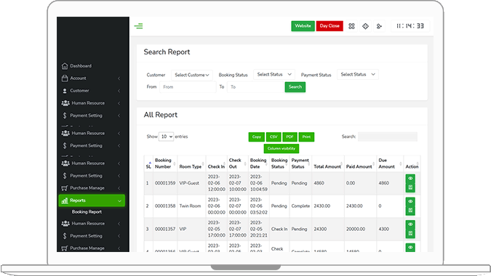Open the Show entries count dropdown
The image size is (491, 276).
click(x=166, y=137)
